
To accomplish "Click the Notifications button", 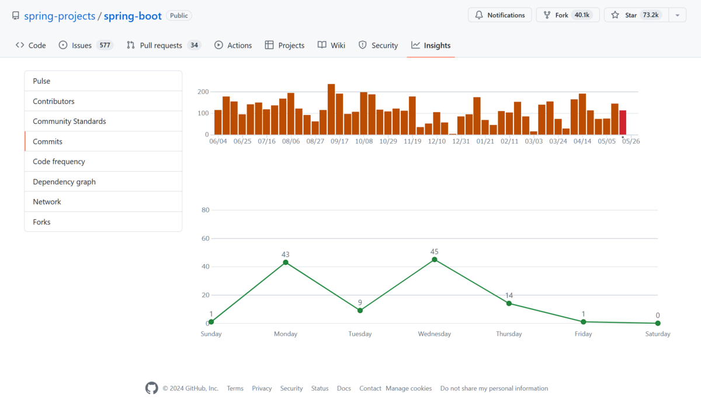I will click(500, 15).
